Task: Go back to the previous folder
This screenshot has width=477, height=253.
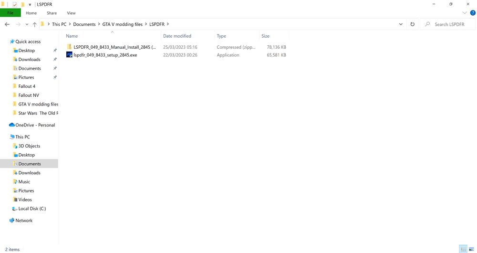Action: point(7,24)
